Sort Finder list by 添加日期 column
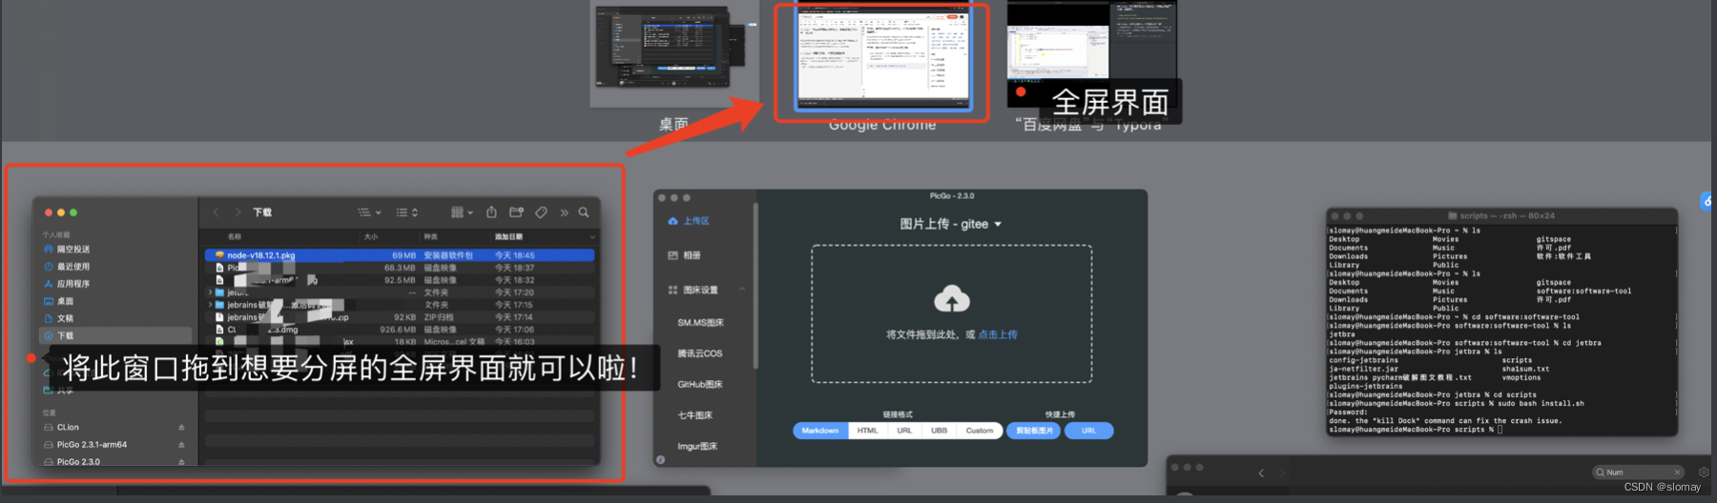 pyautogui.click(x=508, y=236)
